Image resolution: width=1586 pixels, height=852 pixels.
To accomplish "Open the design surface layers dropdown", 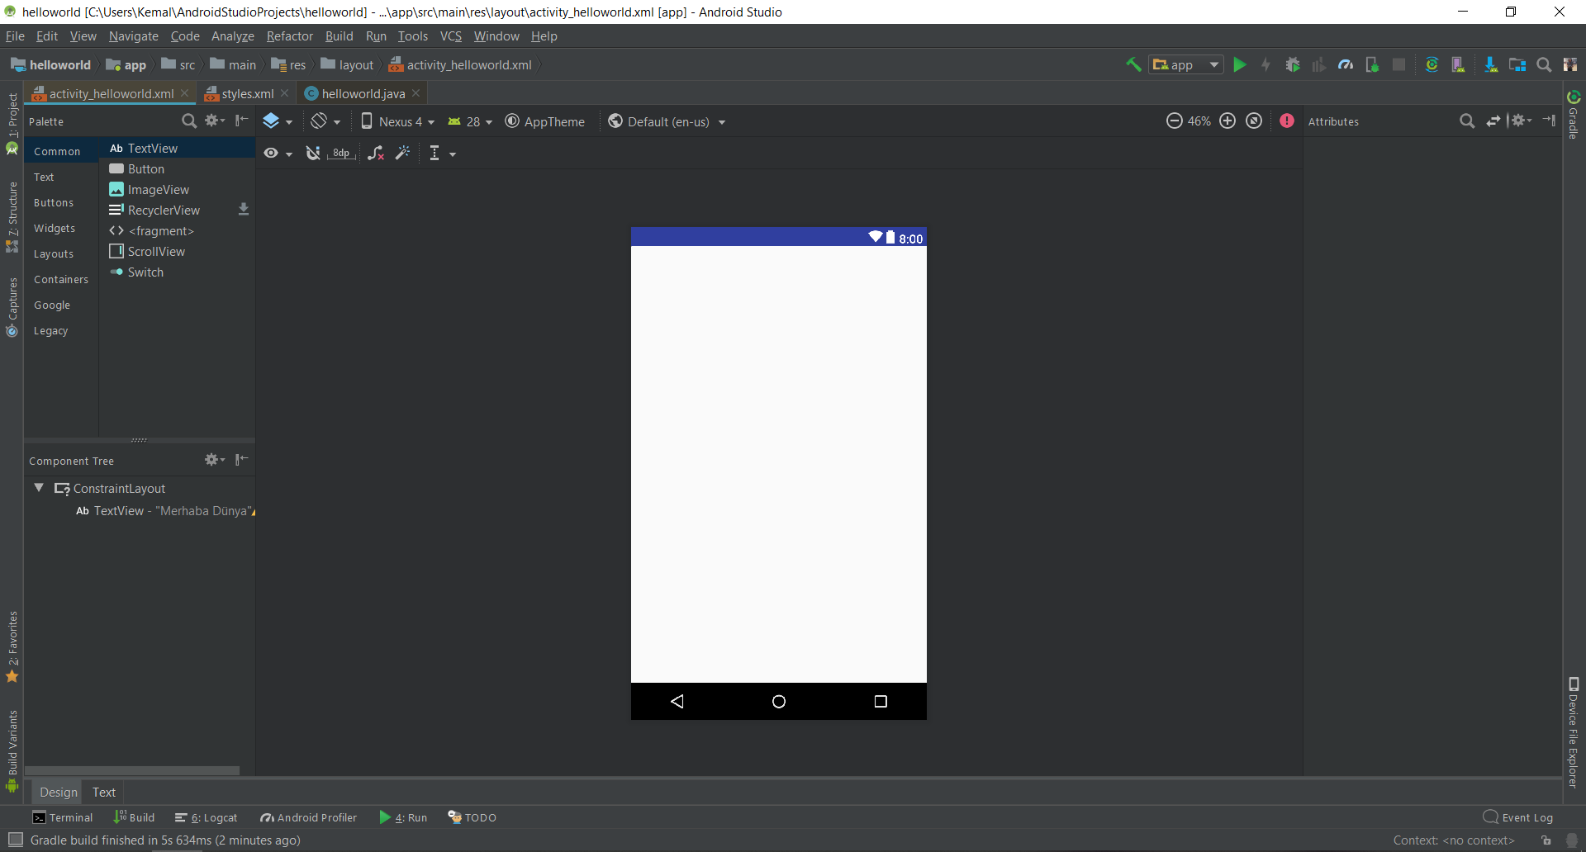I will tap(278, 121).
